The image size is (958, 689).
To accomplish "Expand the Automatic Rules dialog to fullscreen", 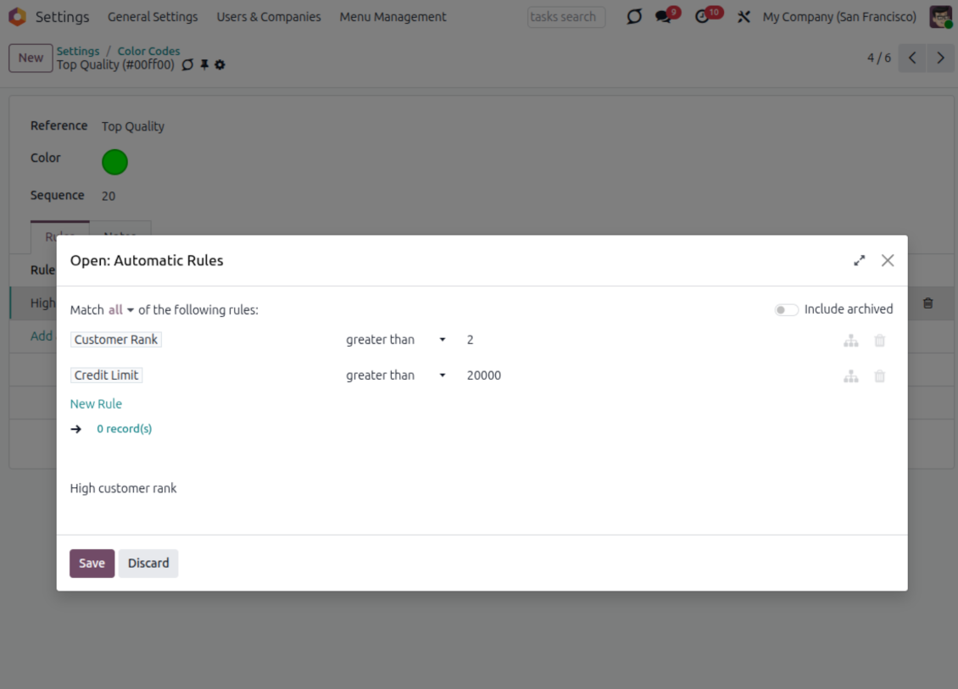I will (859, 261).
